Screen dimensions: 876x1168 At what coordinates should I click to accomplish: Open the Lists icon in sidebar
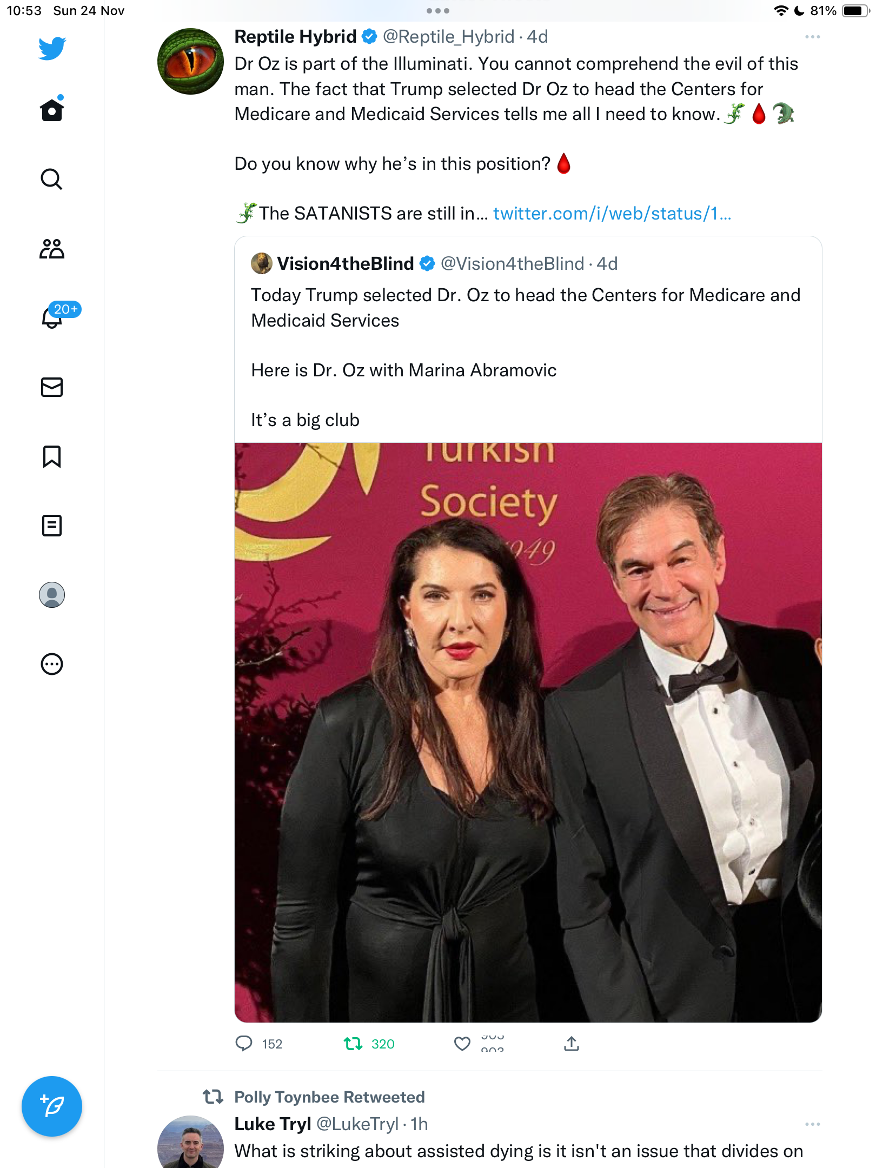click(x=52, y=526)
